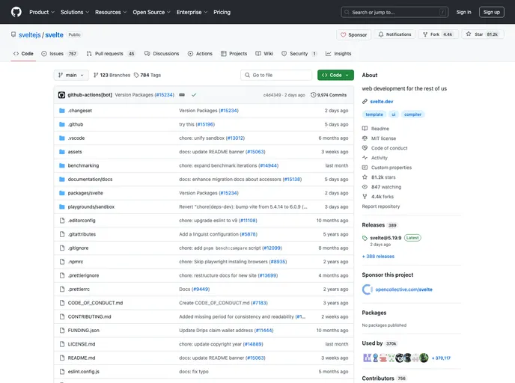Click the template topic tag
515x383 pixels.
tap(374, 114)
